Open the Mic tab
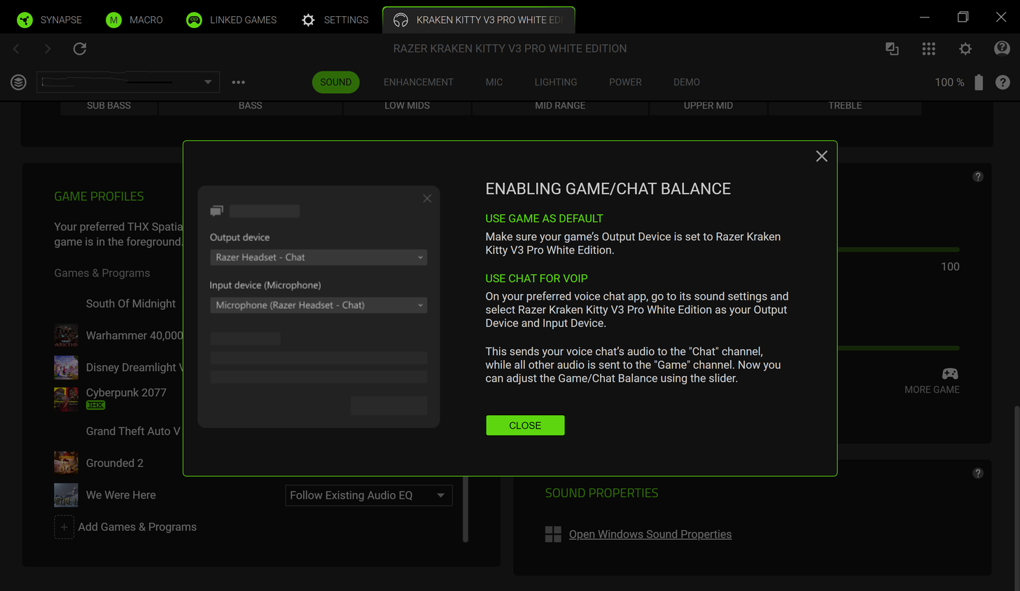Screen dimensions: 1020x591 [494, 82]
